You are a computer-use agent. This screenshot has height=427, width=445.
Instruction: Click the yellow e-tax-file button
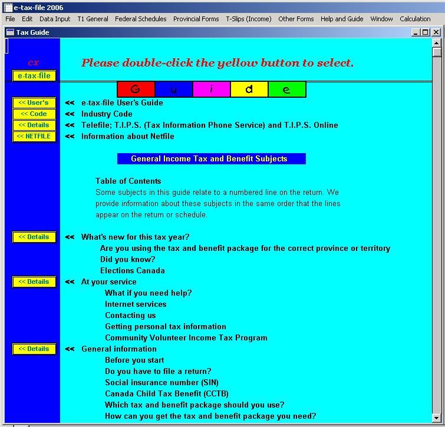click(34, 76)
